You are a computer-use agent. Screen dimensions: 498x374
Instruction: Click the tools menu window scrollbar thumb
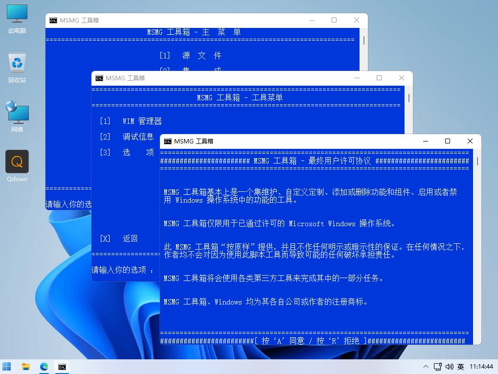tap(409, 98)
